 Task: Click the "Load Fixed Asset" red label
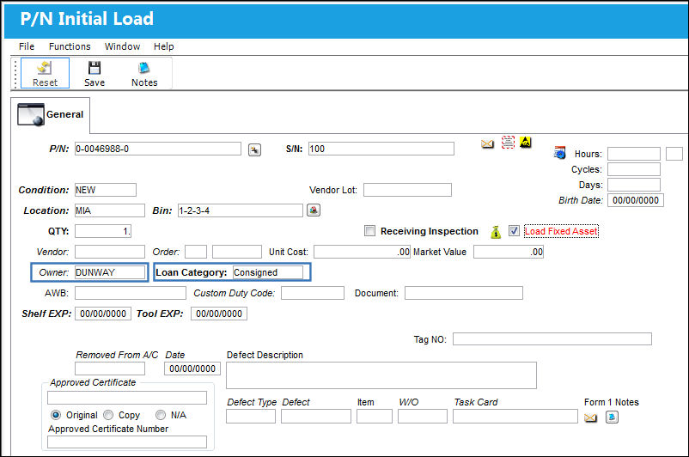coord(561,231)
